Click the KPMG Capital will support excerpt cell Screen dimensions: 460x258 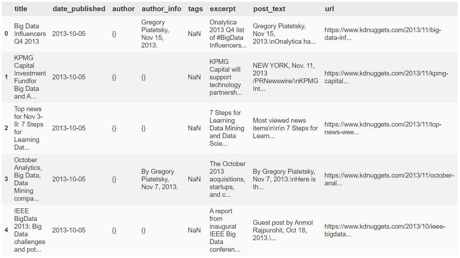(x=226, y=77)
